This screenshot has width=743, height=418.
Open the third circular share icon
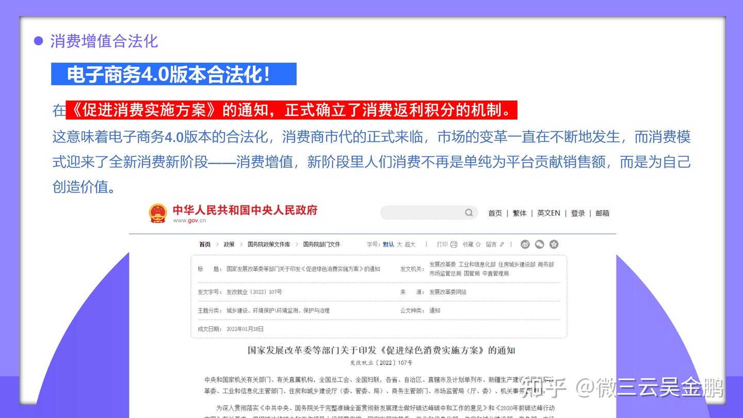point(554,244)
